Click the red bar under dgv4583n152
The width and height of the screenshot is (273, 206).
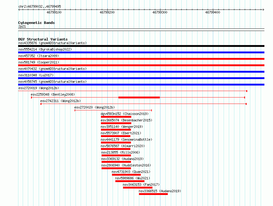pos(116,117)
